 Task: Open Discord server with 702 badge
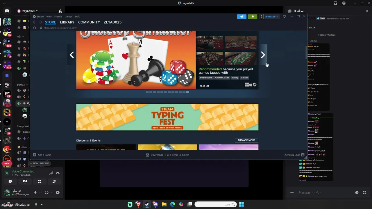(x=7, y=65)
